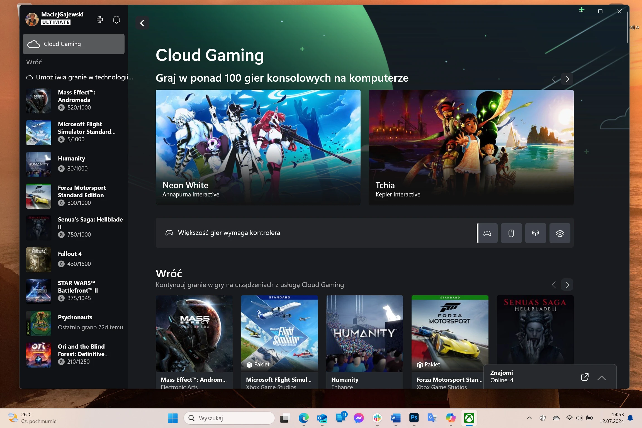Image resolution: width=642 pixels, height=428 pixels.
Task: Open Microsoft Edge from the taskbar
Action: tap(303, 418)
